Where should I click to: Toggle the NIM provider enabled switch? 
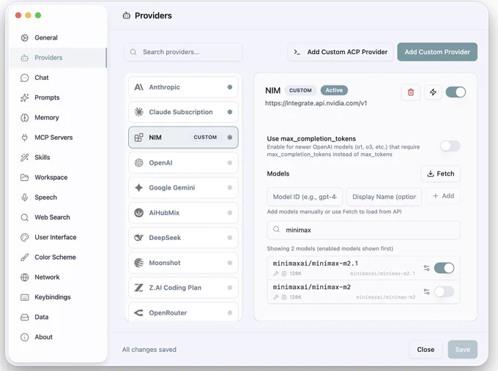(x=456, y=92)
